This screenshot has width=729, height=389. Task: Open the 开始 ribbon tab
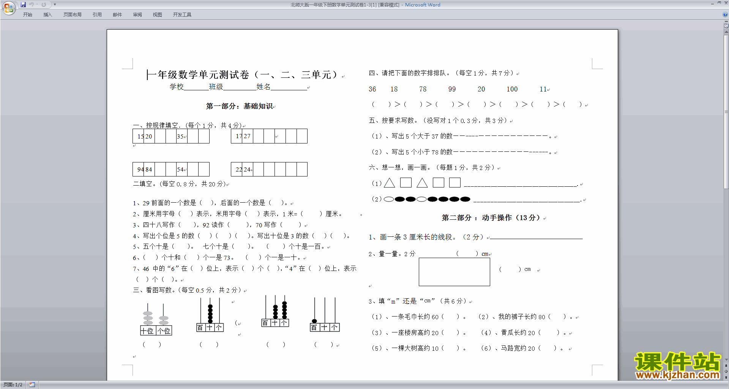(28, 15)
